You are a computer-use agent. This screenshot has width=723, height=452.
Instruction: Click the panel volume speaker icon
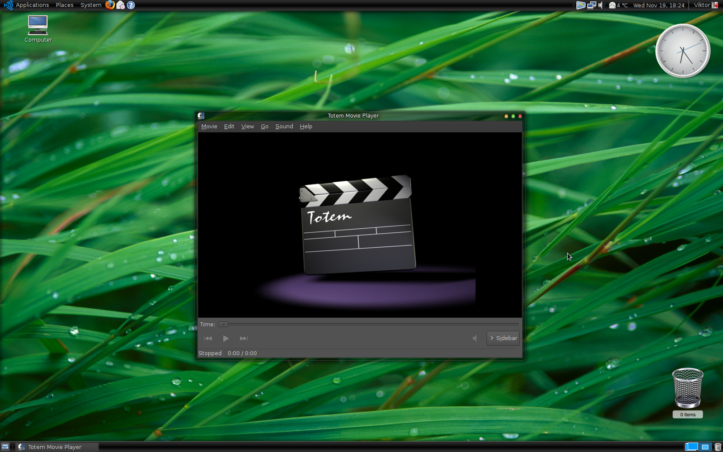[x=601, y=5]
